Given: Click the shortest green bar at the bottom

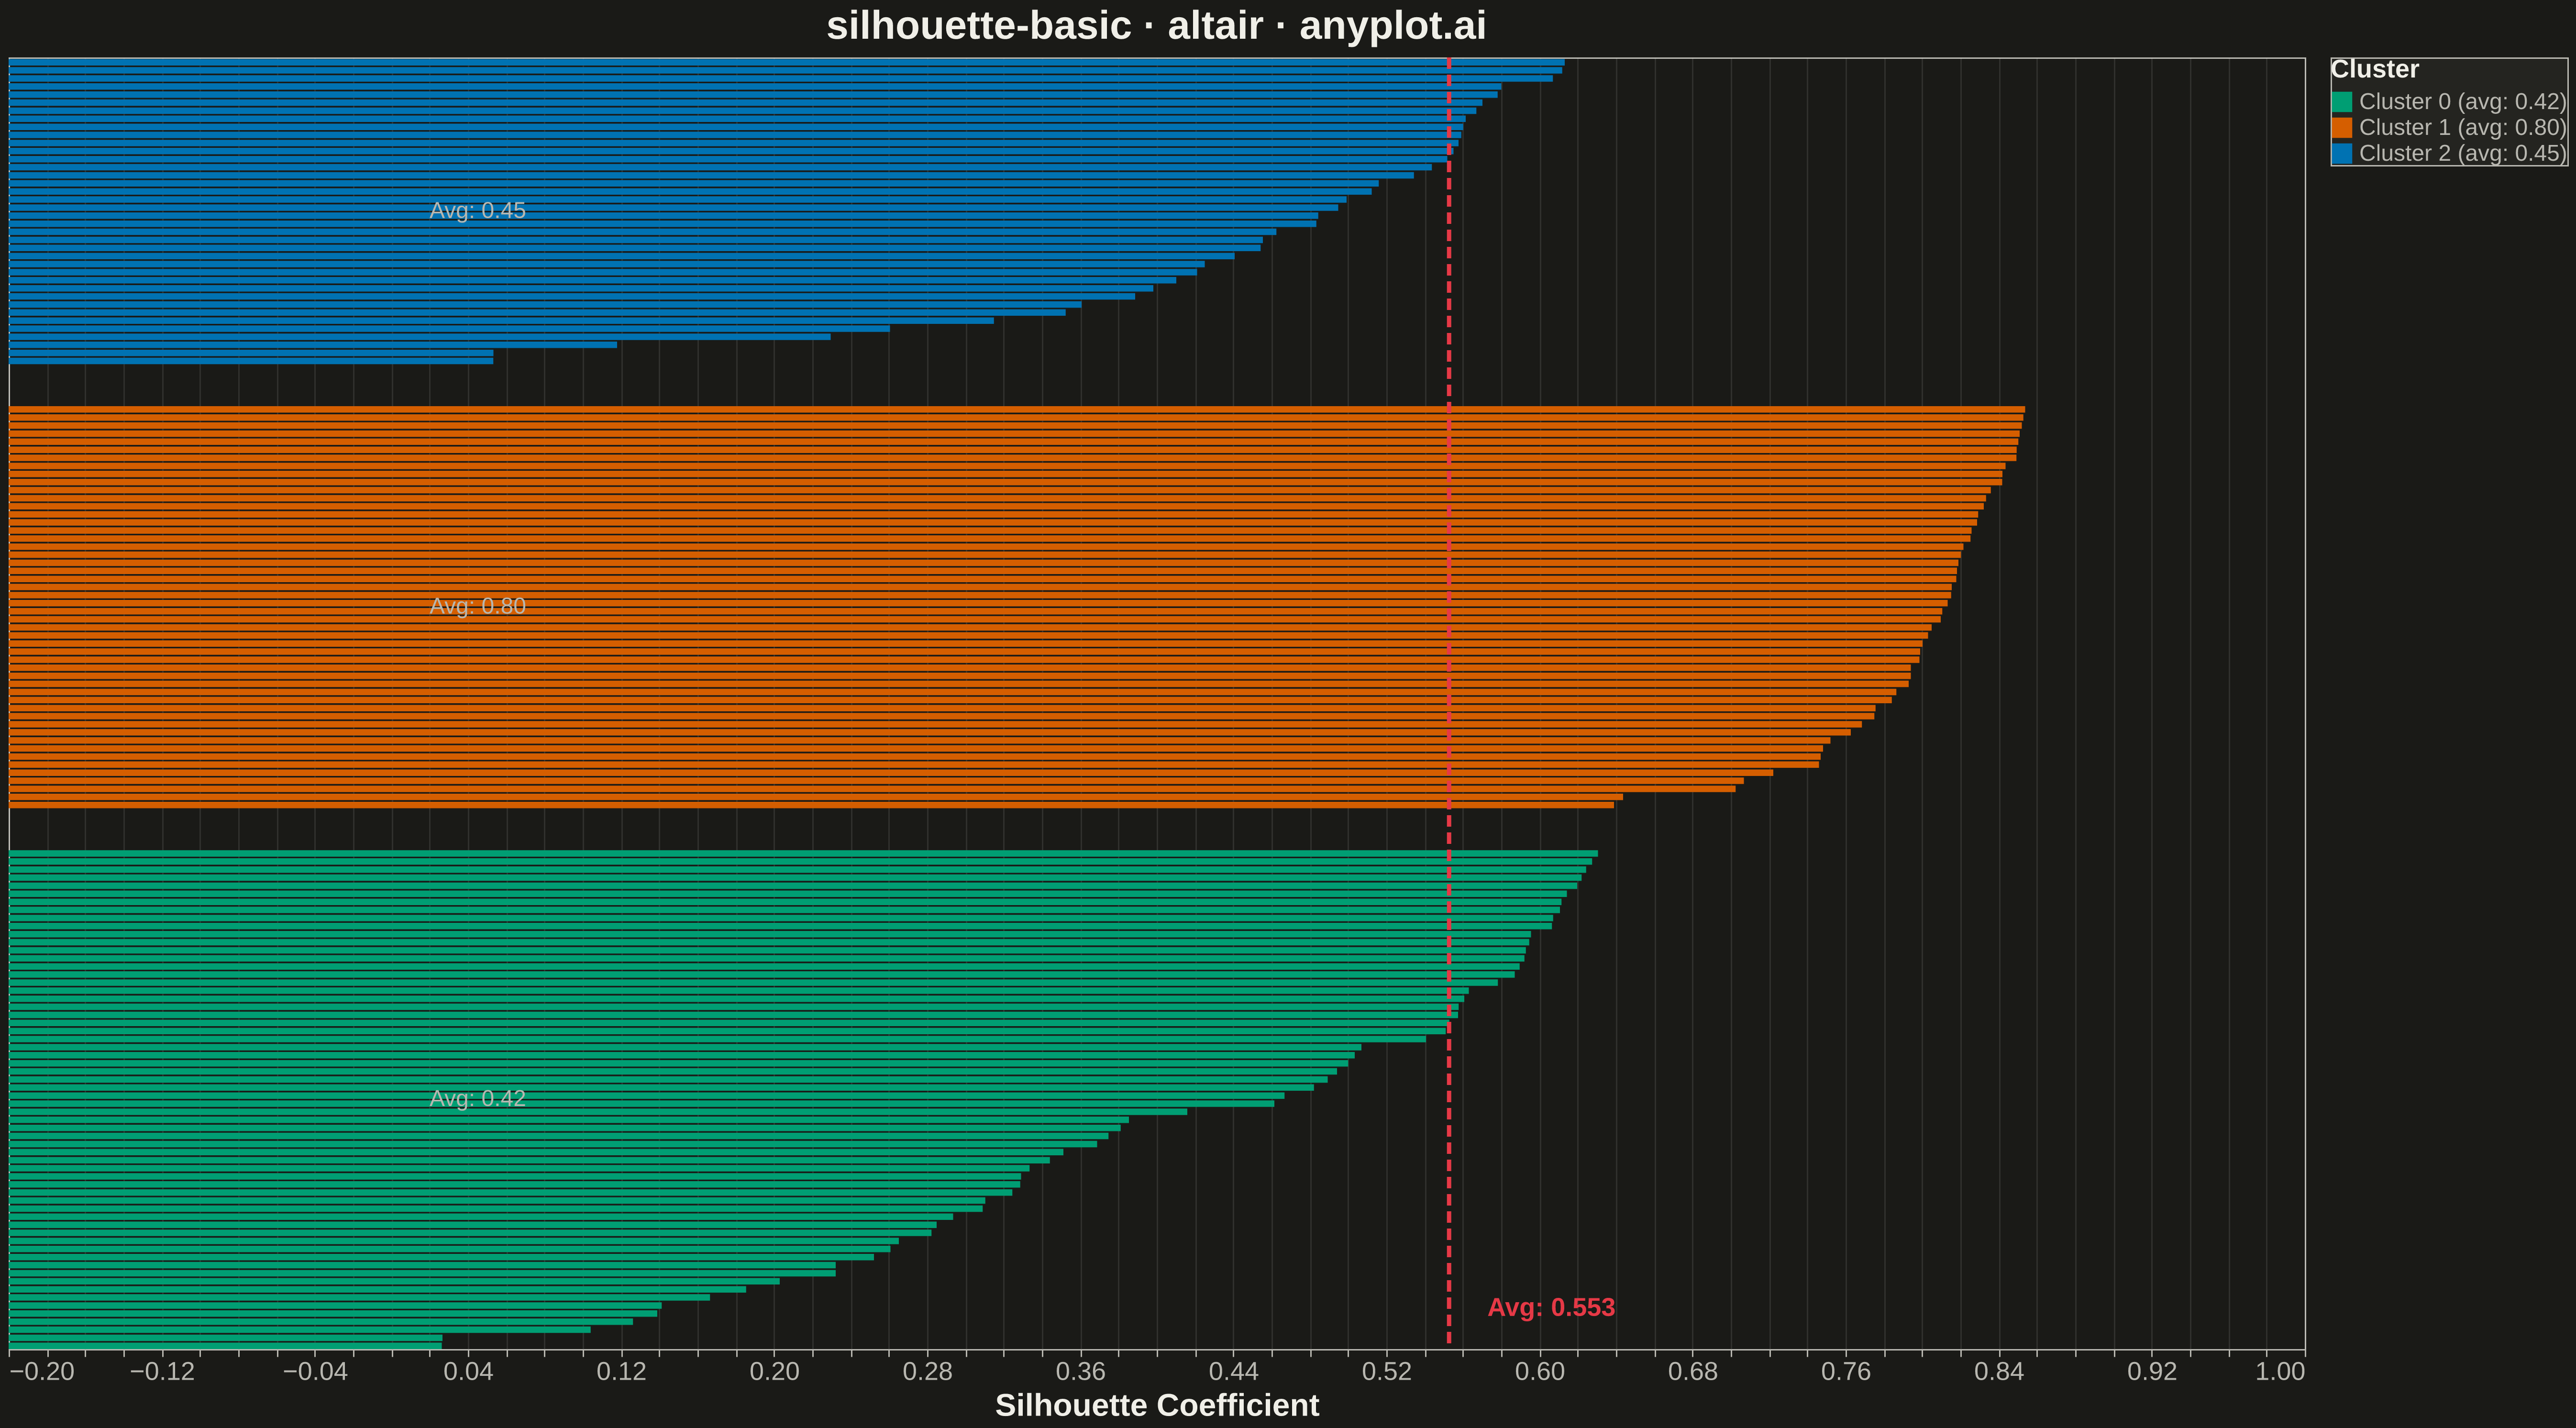Looking at the screenshot, I should [x=225, y=1346].
